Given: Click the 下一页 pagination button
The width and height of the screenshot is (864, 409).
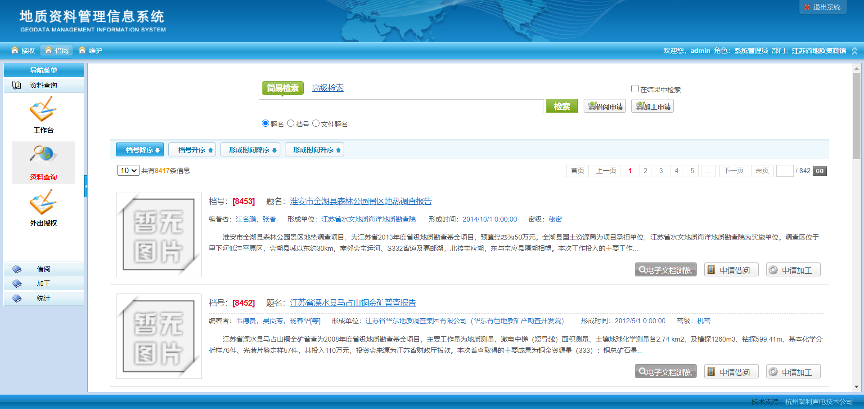Looking at the screenshot, I should 733,171.
